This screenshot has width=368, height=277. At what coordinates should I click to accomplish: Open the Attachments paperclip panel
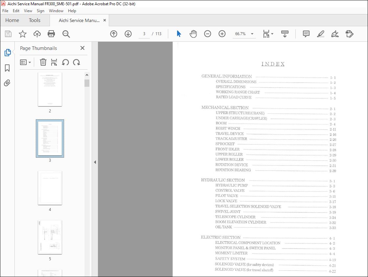coord(7,83)
